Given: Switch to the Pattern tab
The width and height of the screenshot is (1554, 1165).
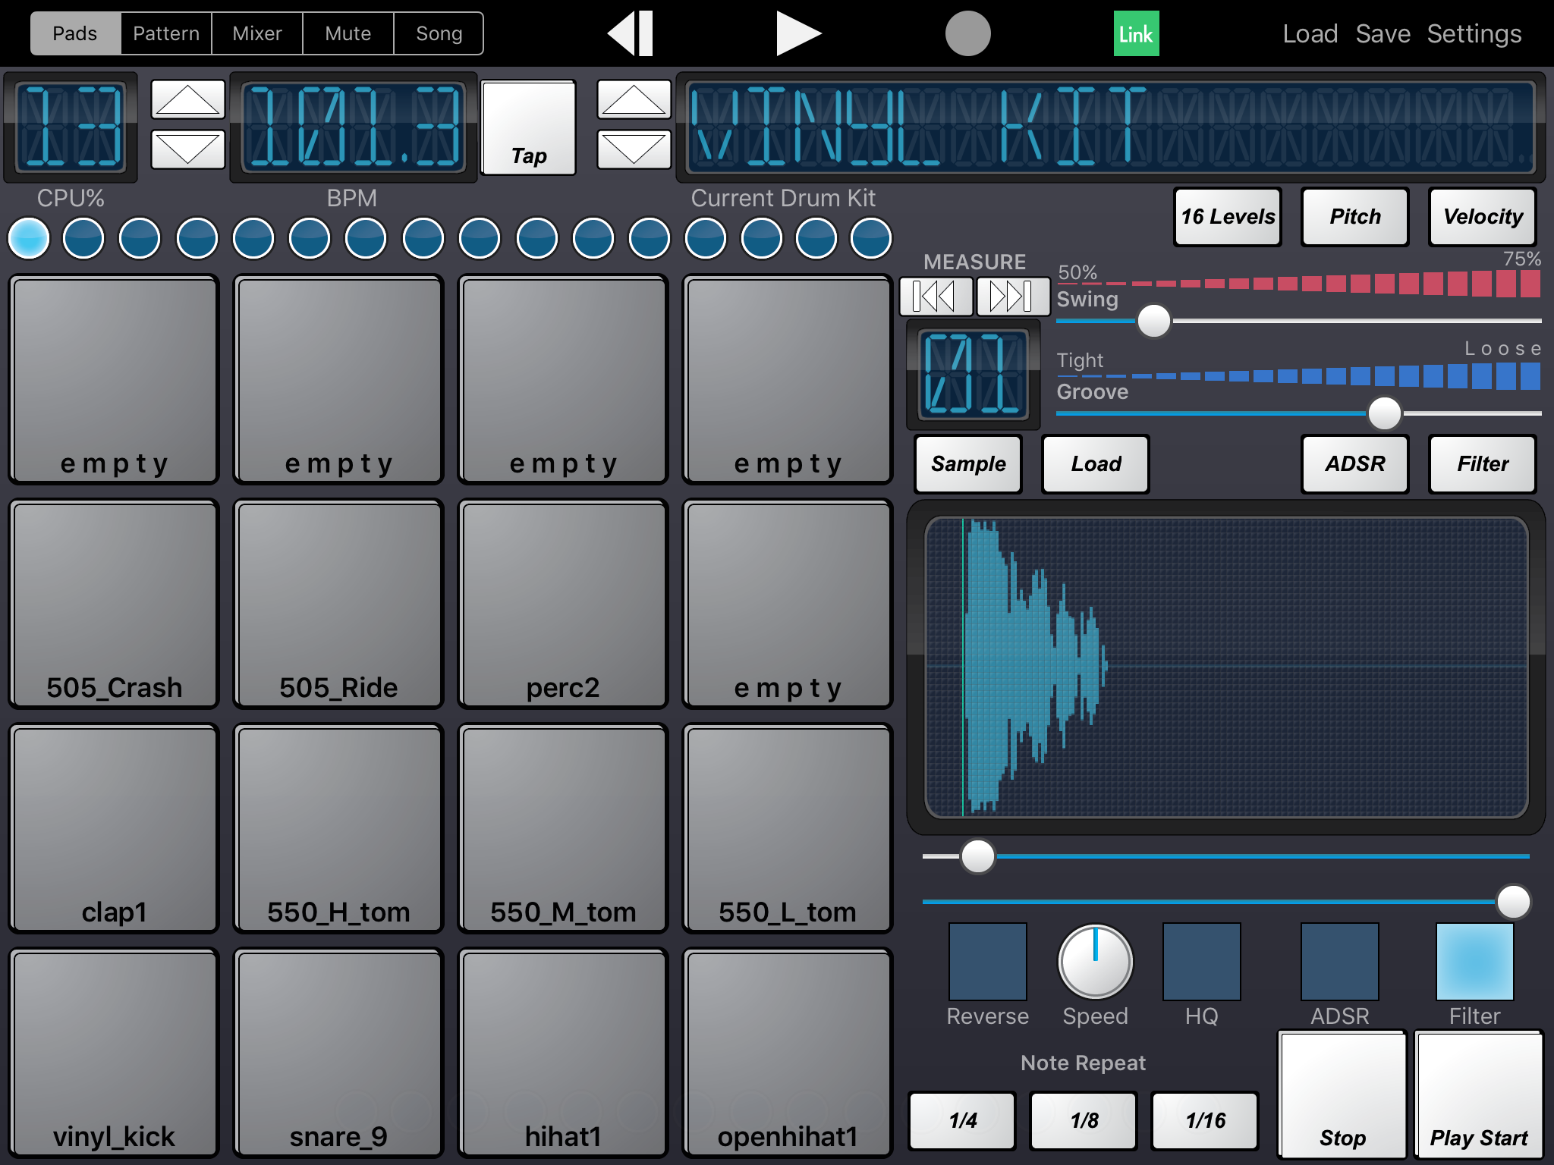Looking at the screenshot, I should coord(166,33).
